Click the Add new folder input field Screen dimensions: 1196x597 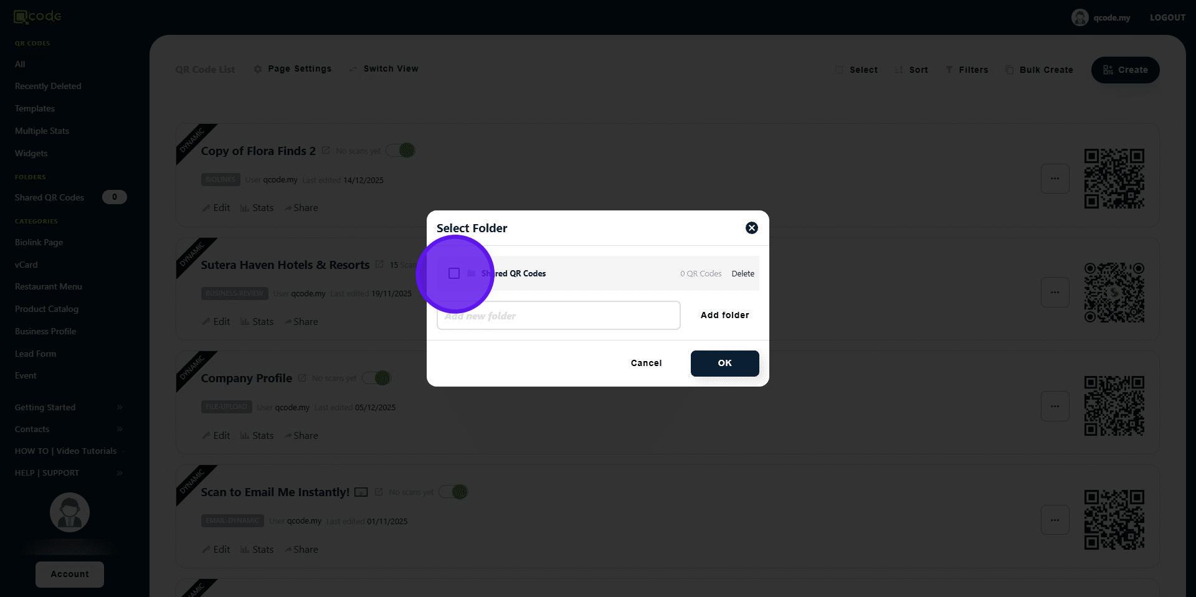558,316
